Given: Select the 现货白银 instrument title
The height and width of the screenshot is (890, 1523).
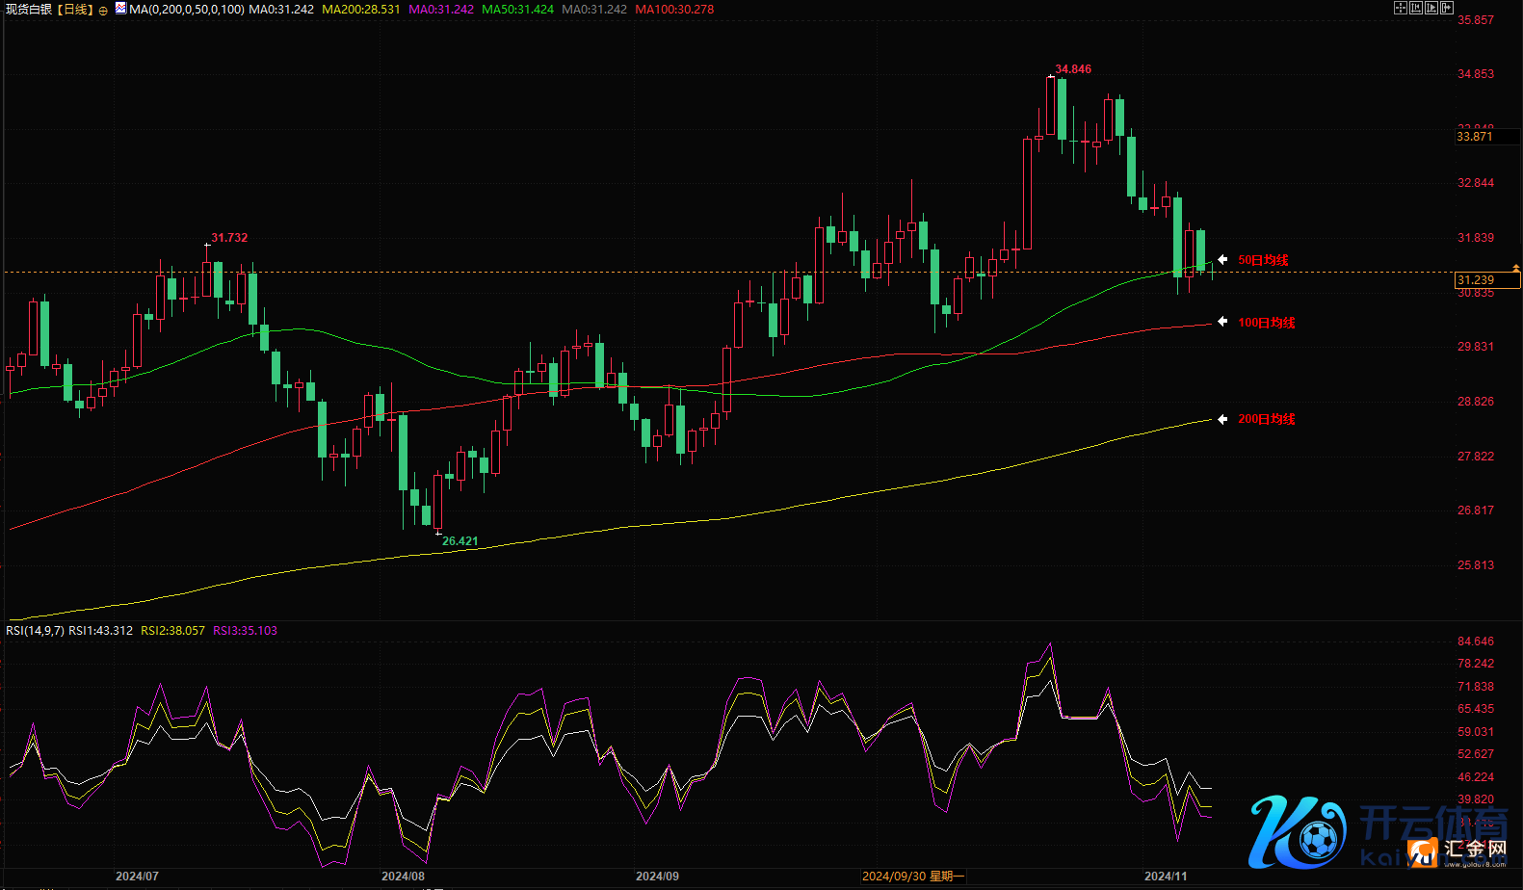Looking at the screenshot, I should 29,9.
